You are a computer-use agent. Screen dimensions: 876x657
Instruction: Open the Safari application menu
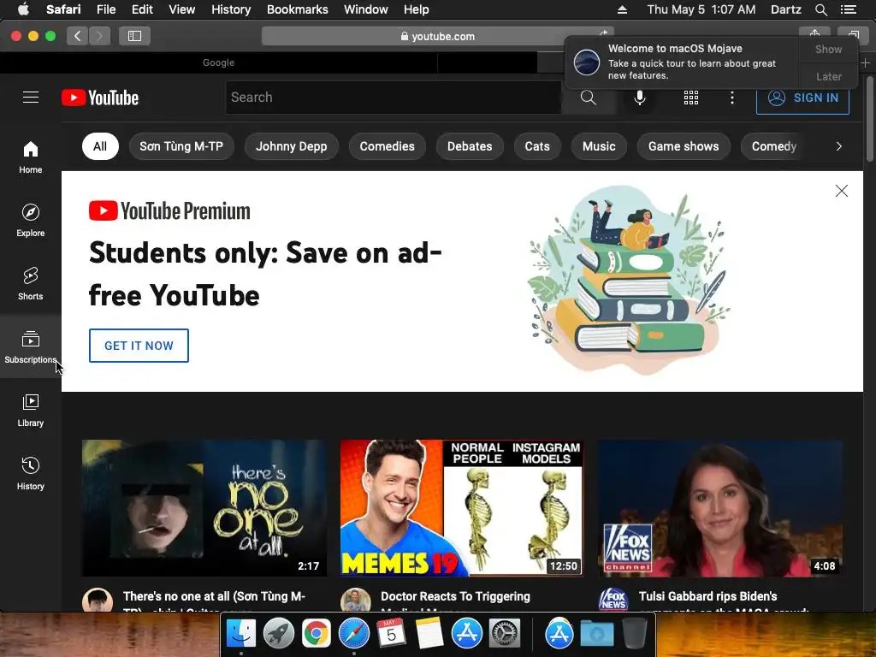63,9
